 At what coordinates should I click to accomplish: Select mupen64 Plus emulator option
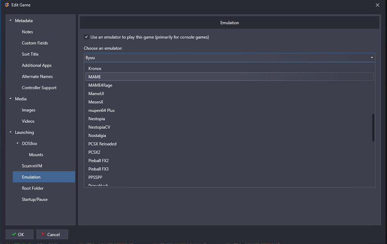[229, 111]
